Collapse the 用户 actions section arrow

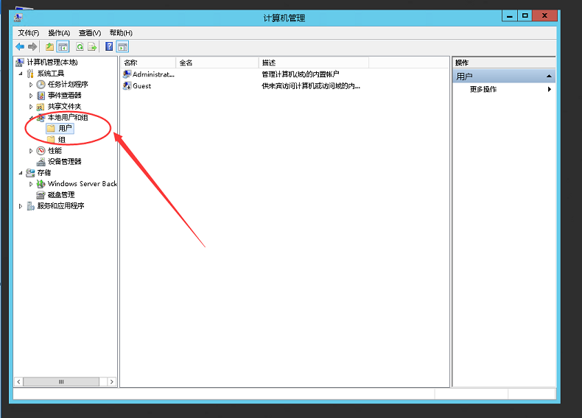(x=549, y=76)
